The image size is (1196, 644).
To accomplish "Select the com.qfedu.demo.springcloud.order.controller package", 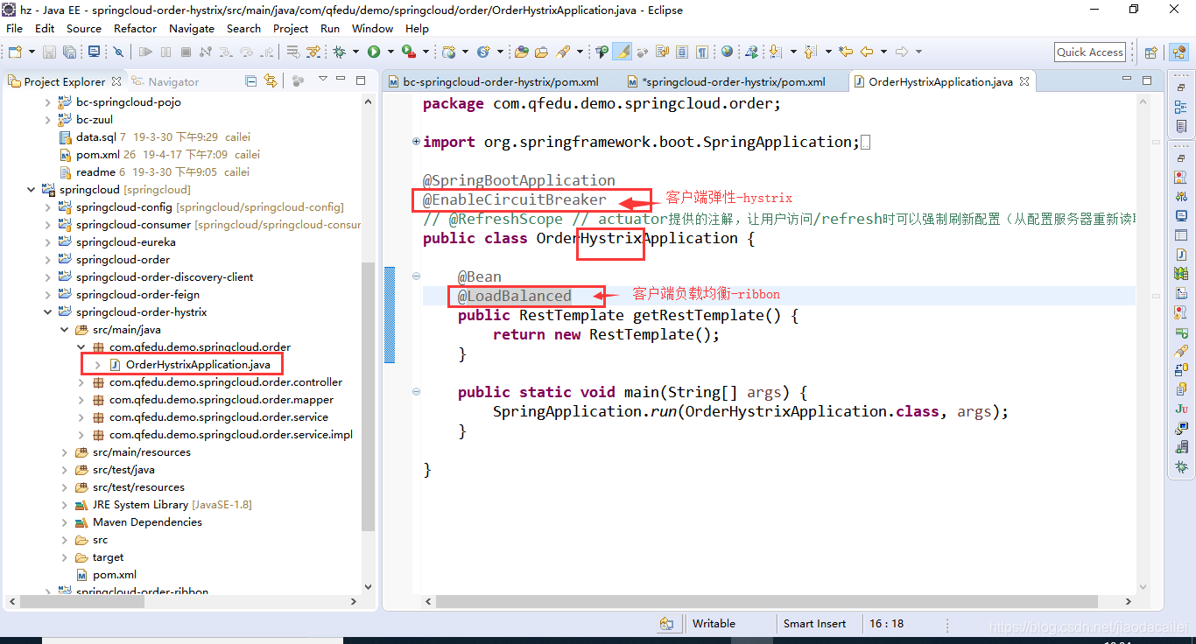I will click(x=226, y=382).
